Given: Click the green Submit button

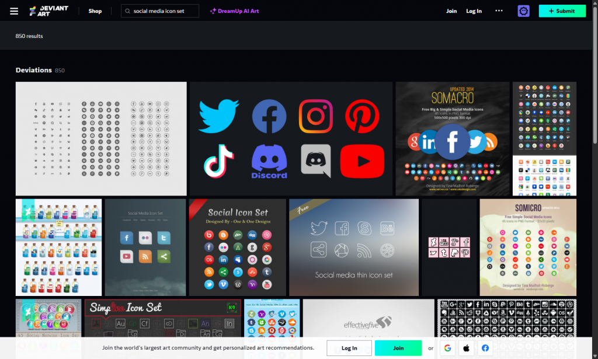Looking at the screenshot, I should [x=562, y=11].
